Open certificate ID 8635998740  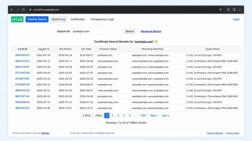[x=23, y=102]
